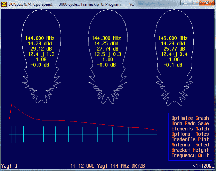Image resolution: width=216 pixels, height=171 pixels.
Task: Select Quit in the command menu
Action: pos(203,155)
